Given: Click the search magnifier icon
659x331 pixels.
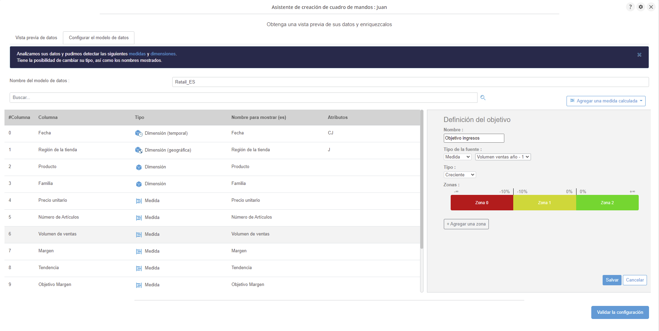Looking at the screenshot, I should (483, 98).
